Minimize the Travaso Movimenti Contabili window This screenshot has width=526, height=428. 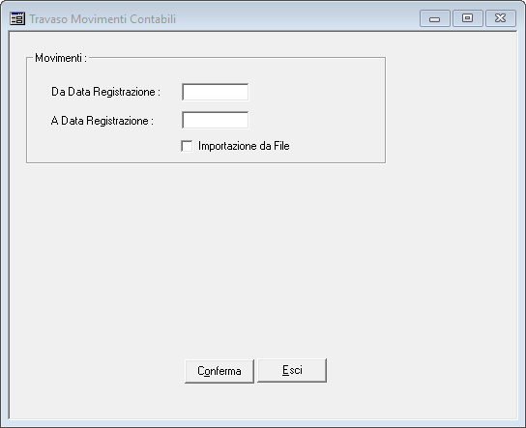tap(434, 18)
